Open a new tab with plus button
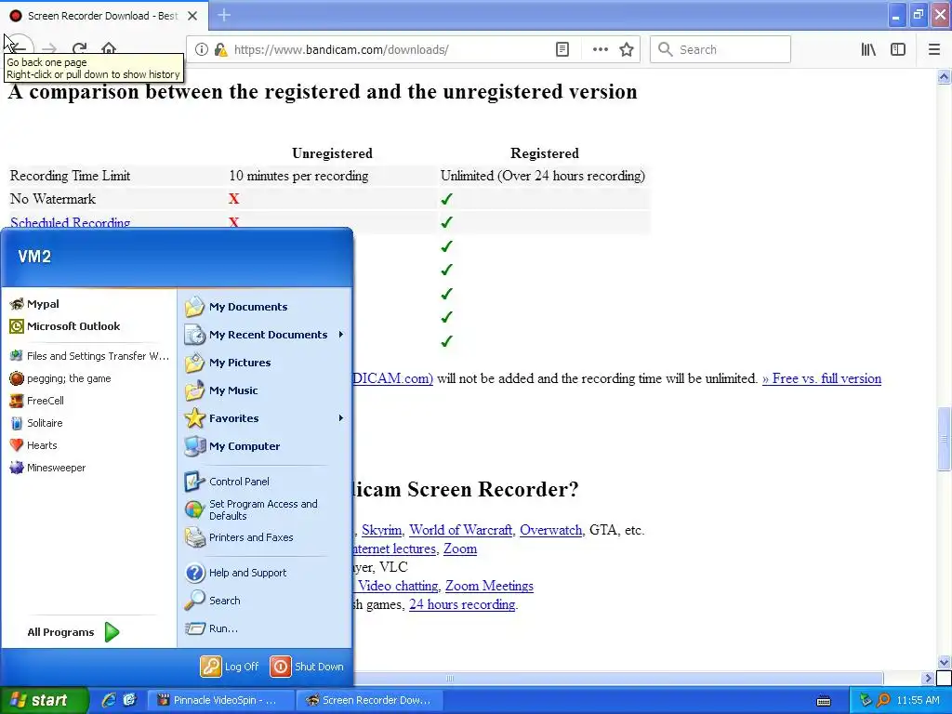 224,15
